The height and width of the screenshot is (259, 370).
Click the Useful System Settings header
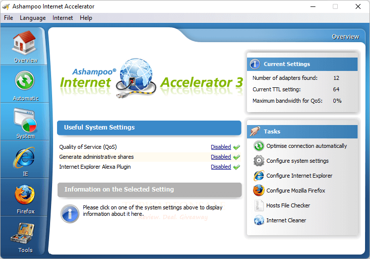coord(149,128)
